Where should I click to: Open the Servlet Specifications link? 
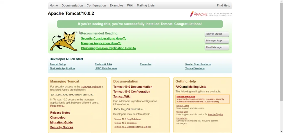pos(198,64)
